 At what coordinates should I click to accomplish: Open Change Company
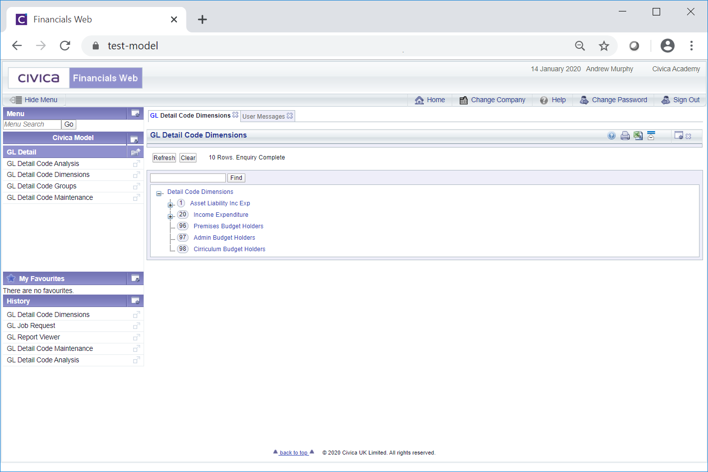(493, 100)
